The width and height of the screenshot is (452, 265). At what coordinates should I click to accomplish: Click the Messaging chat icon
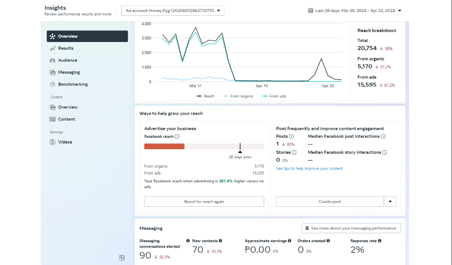pos(53,72)
